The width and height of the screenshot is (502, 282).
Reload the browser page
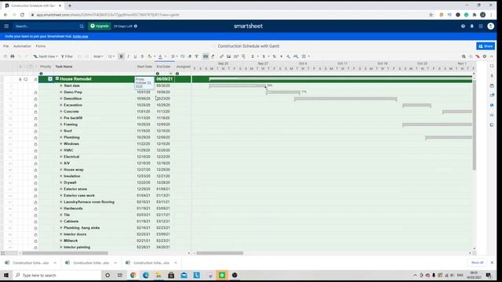pos(22,15)
